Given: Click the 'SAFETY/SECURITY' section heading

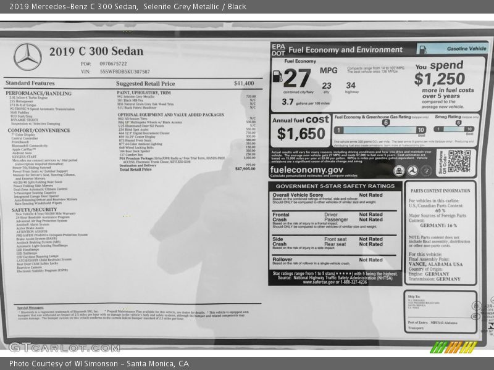Looking at the screenshot, I should tap(35, 210).
